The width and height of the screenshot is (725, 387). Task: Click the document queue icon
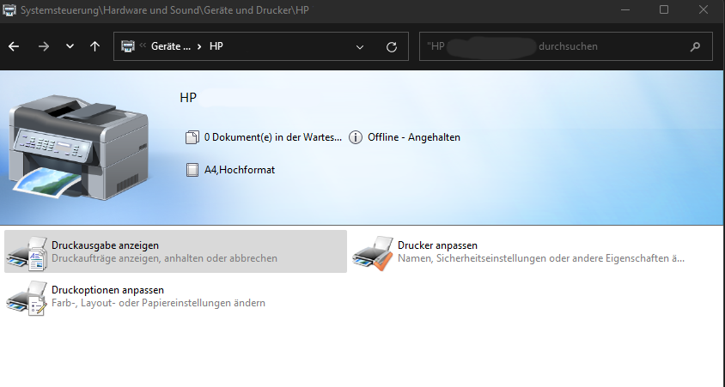tap(192, 137)
